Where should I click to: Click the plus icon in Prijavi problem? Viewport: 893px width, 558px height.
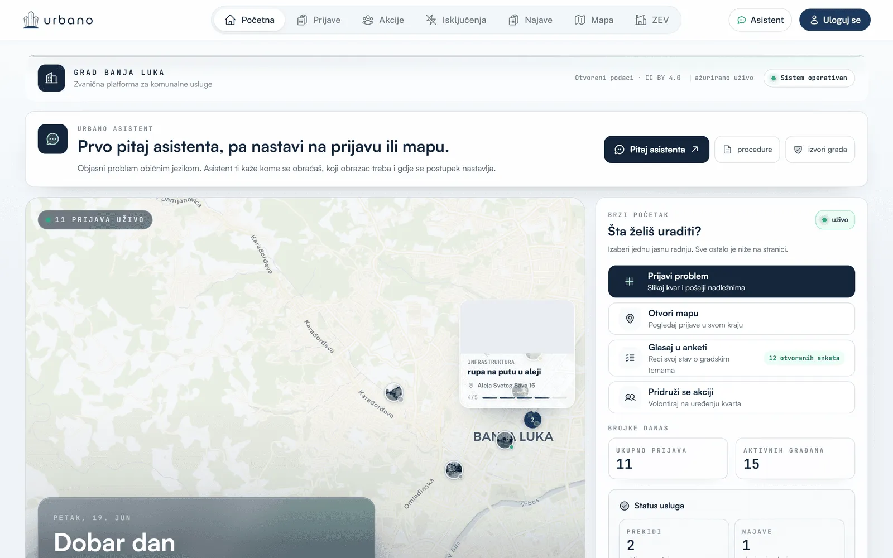pos(630,282)
